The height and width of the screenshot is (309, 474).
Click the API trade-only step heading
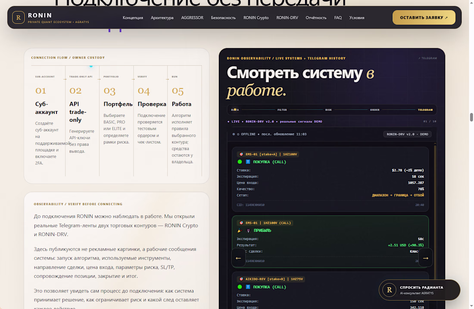(78, 112)
